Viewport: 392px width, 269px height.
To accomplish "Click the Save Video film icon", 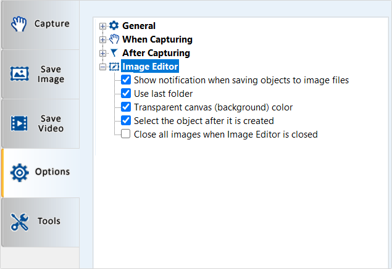I will (20, 123).
